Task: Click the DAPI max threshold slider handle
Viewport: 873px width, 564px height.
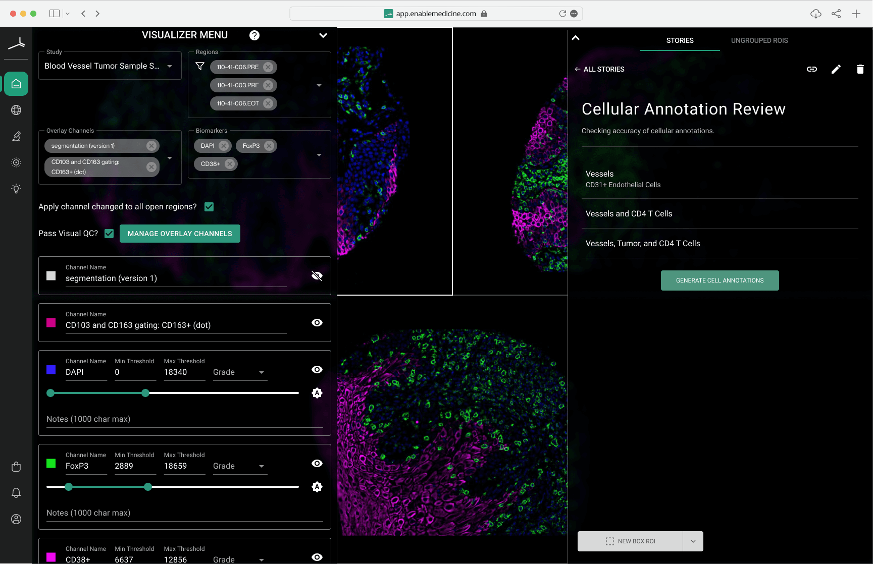Action: tap(145, 393)
